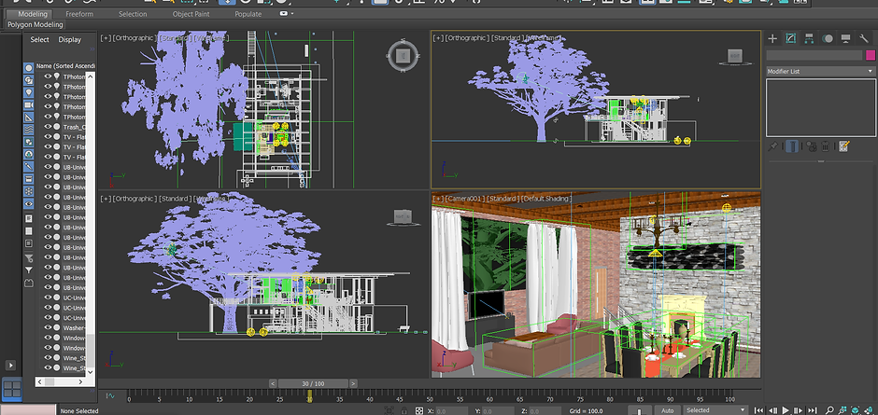The image size is (878, 415).
Task: Open the Selected key filter dropdown
Action: point(716,410)
